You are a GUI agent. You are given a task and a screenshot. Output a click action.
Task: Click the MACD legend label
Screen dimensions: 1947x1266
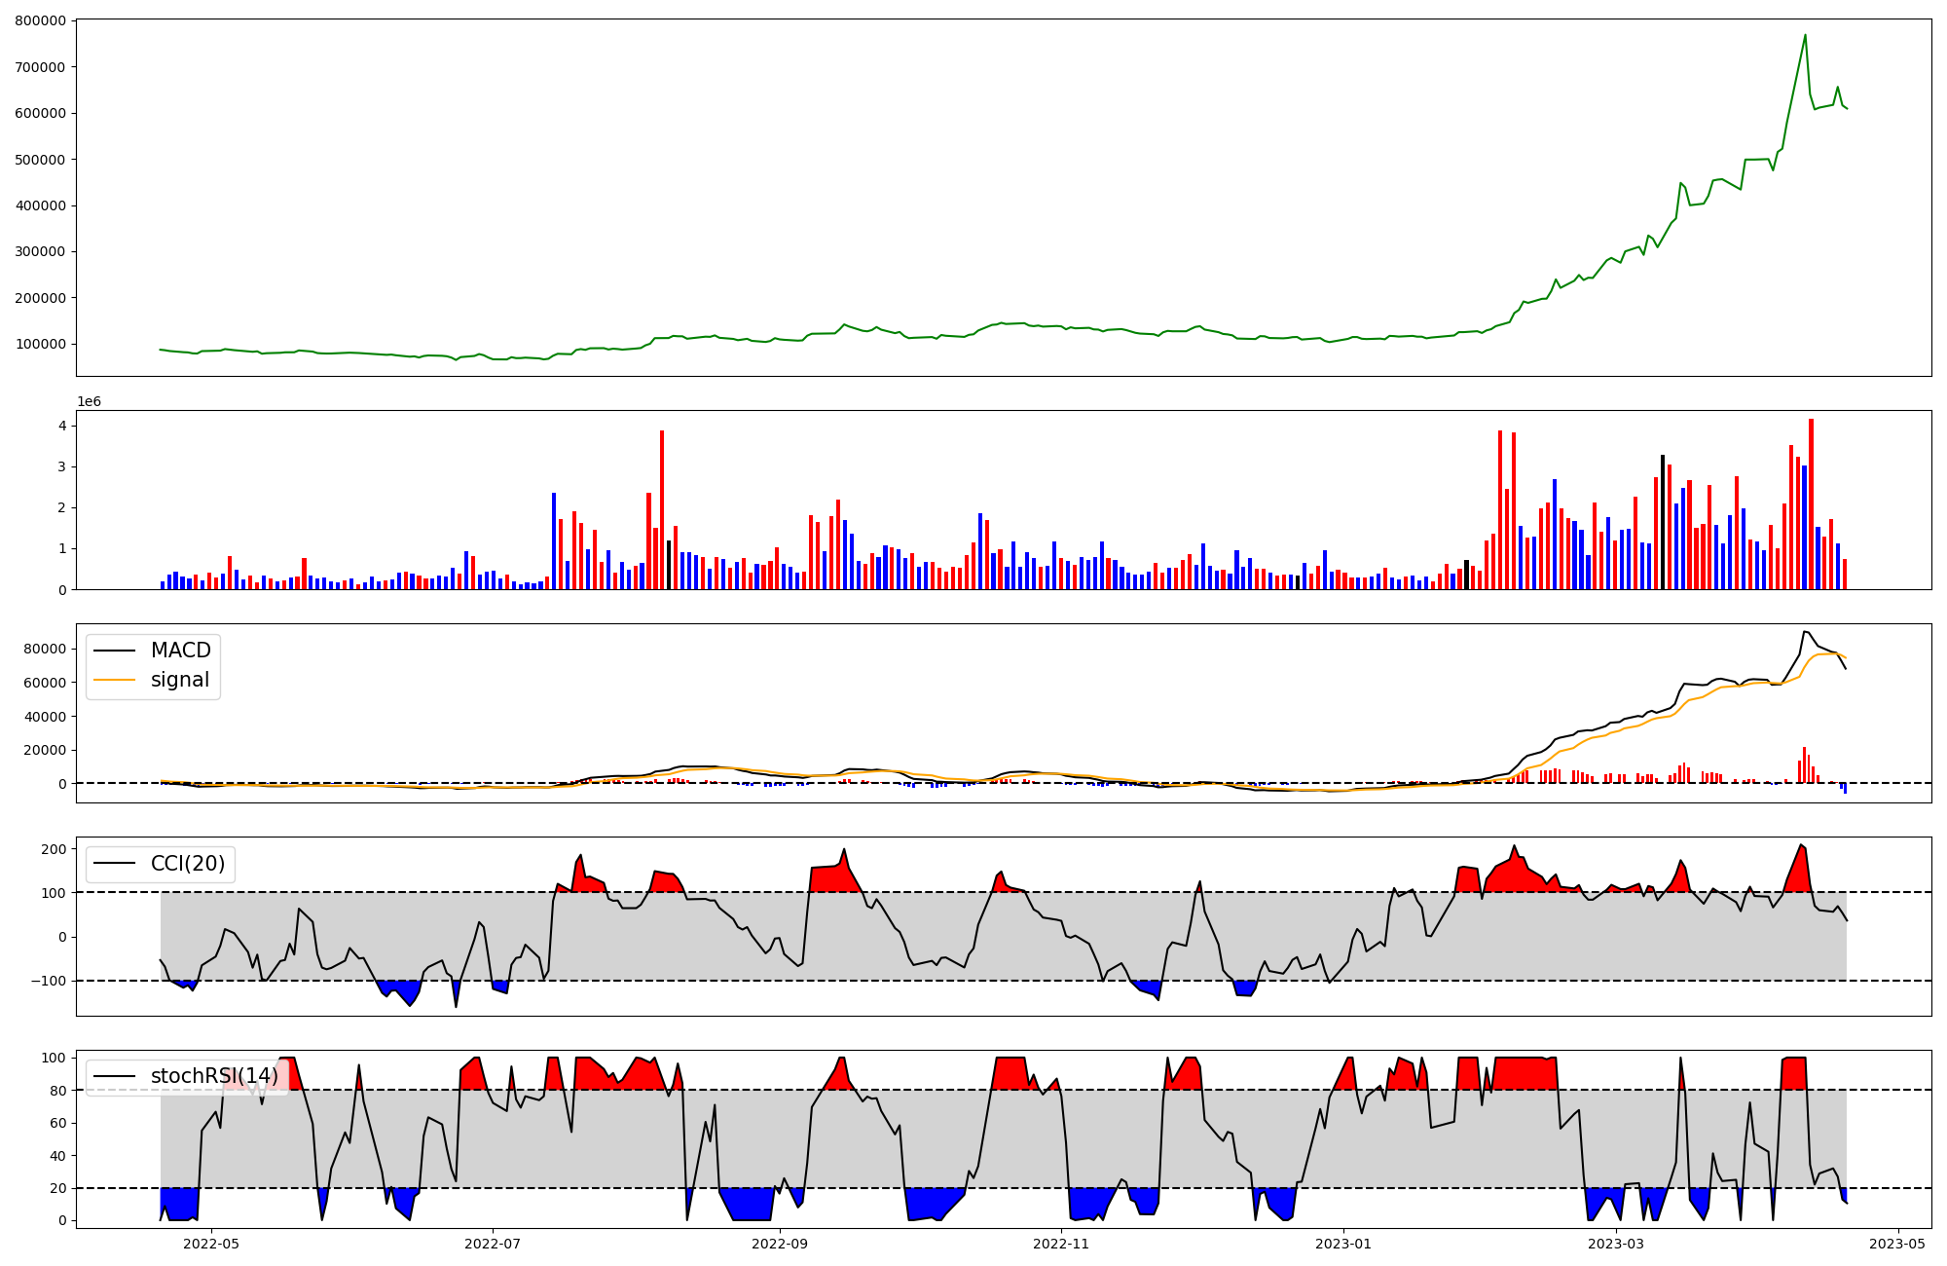(x=181, y=651)
